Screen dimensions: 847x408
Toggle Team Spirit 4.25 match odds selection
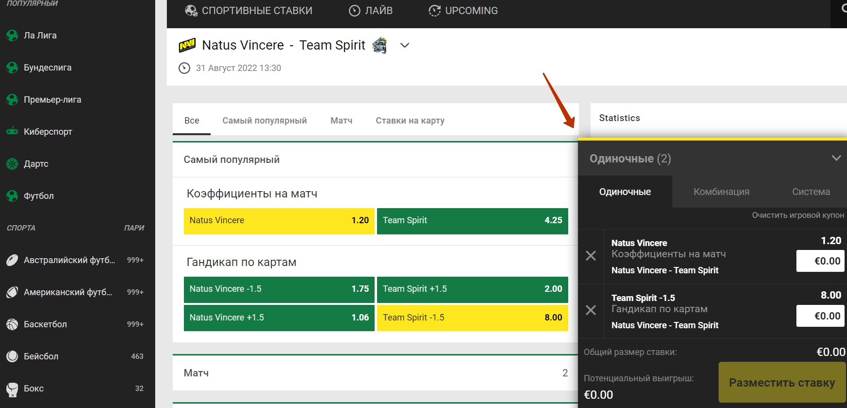pyautogui.click(x=472, y=221)
